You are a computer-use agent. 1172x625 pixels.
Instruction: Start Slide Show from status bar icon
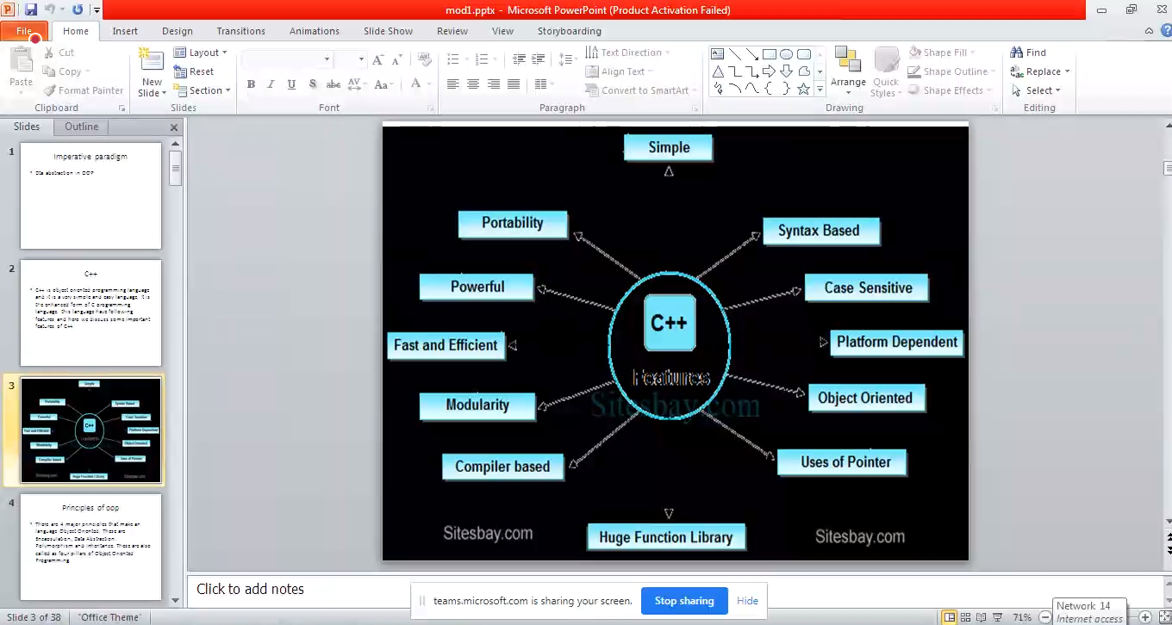pyautogui.click(x=997, y=617)
